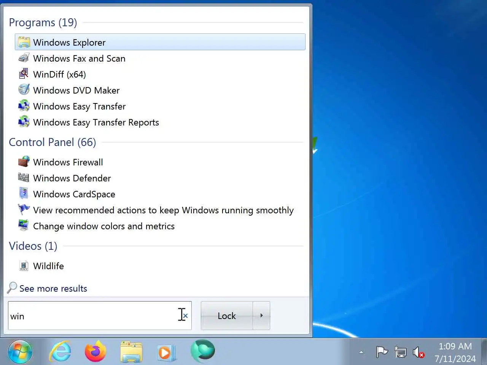Open the Action Center flag in system tray

(382, 352)
